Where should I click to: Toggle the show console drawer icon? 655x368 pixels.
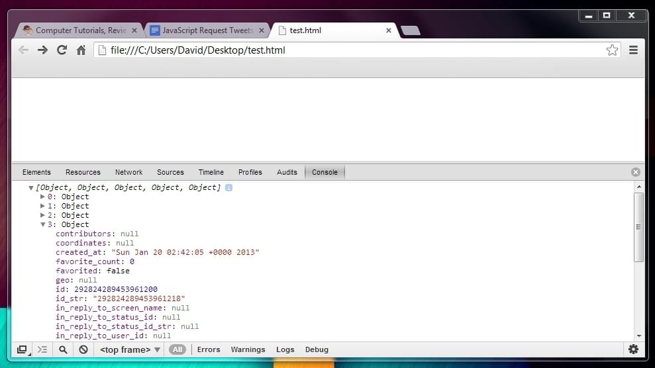click(42, 349)
